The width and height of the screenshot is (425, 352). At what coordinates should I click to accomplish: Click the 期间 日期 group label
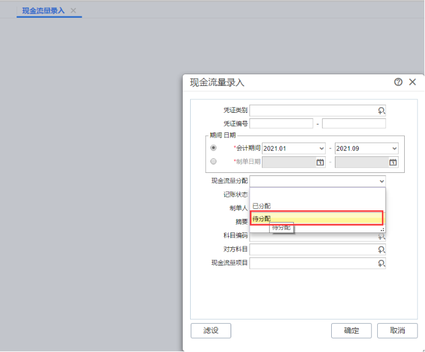coord(223,135)
